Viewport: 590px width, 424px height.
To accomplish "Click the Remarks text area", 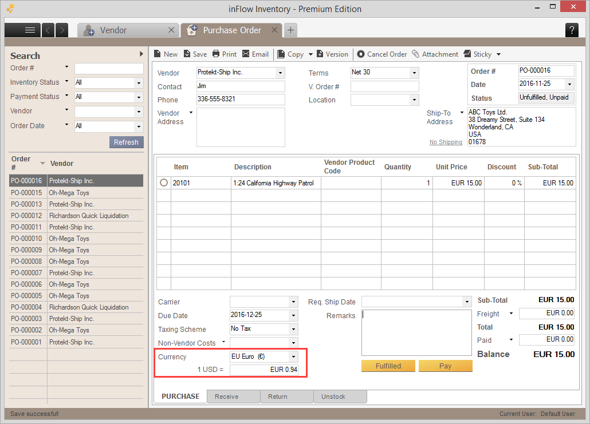I will [416, 332].
